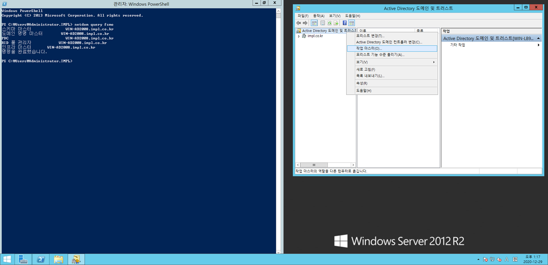Click the RID 풀 관리자 output line
Screen dimensions: 548x265
[54, 43]
